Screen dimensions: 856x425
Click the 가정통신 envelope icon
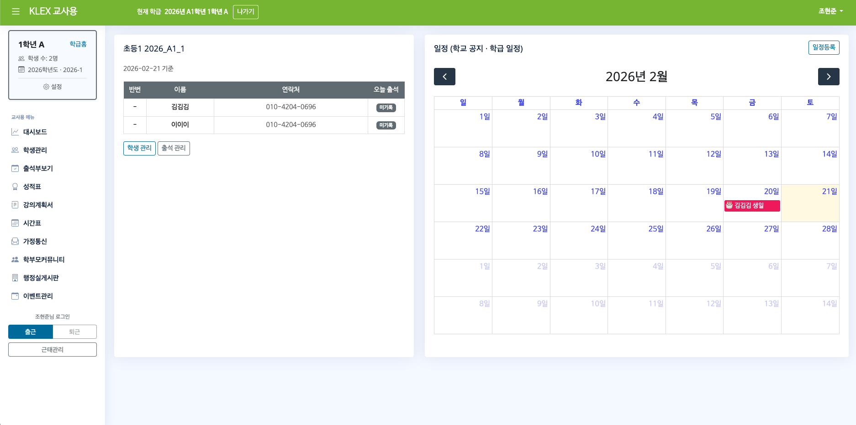[15, 241]
